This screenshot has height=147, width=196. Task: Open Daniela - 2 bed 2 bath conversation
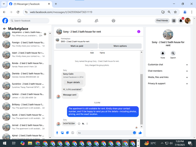coord(25,75)
